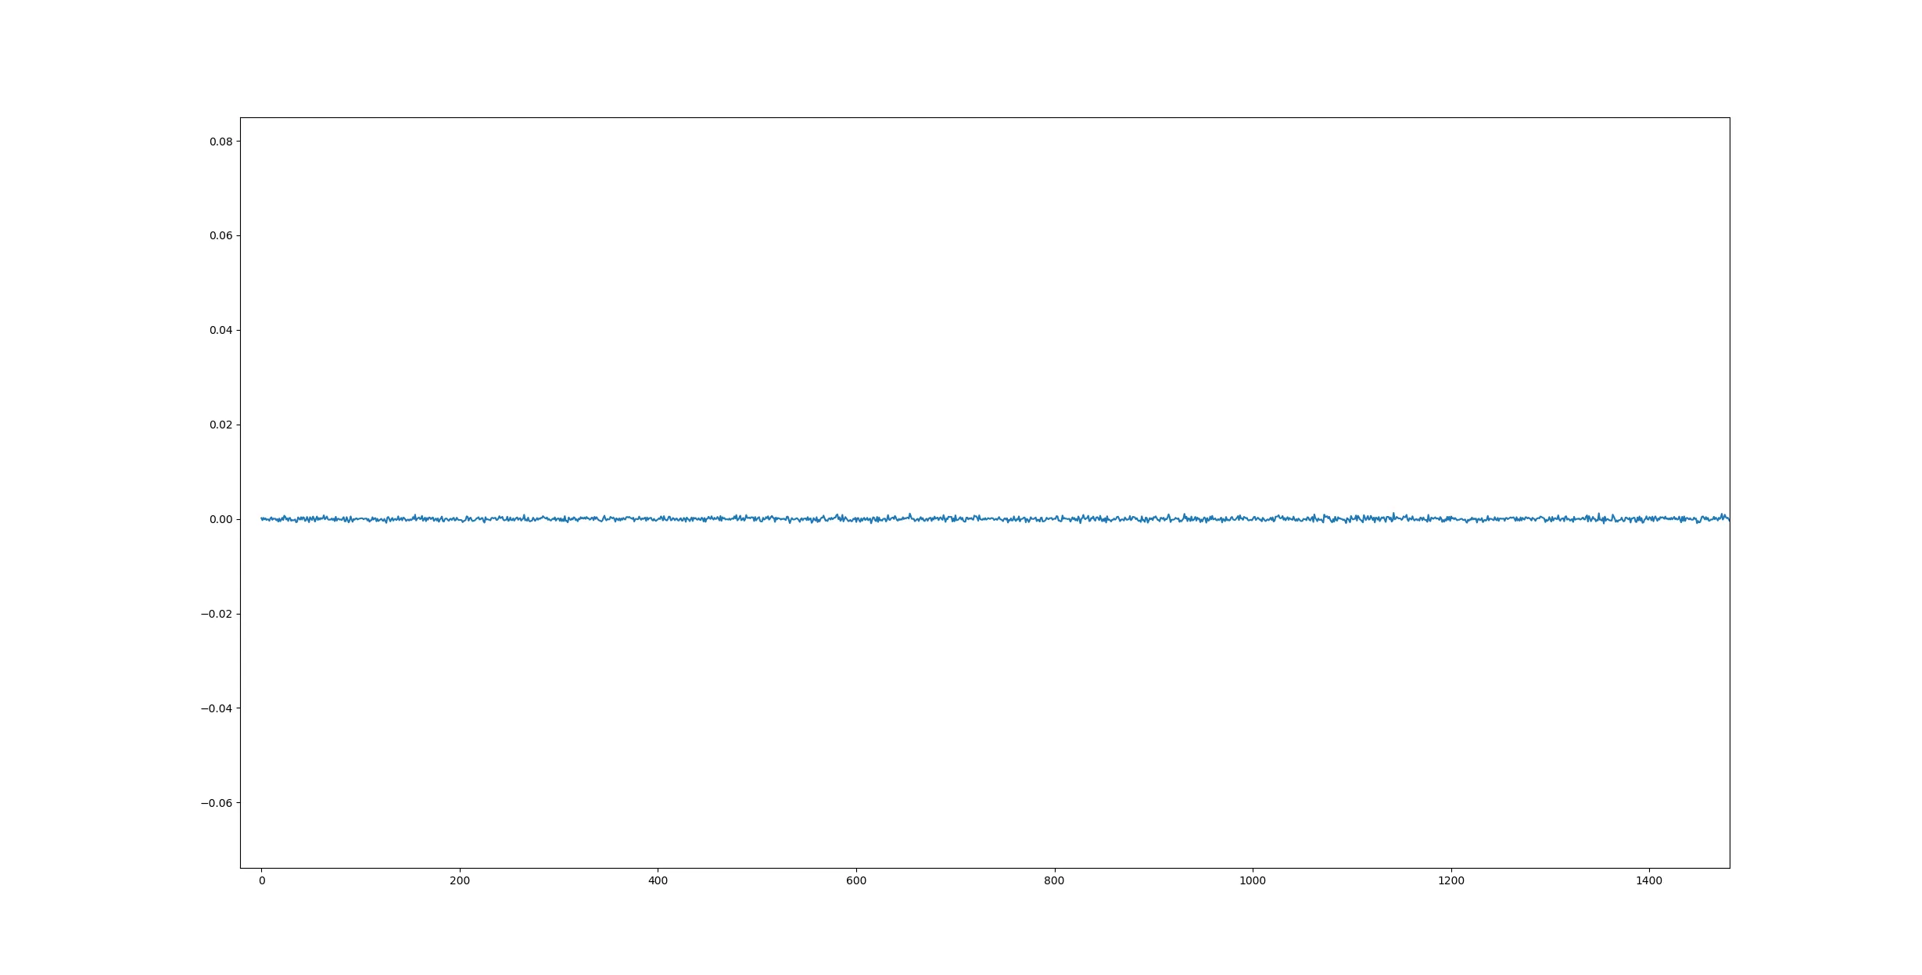
Task: Click the −0.02 y-axis tick label
Action: click(217, 614)
